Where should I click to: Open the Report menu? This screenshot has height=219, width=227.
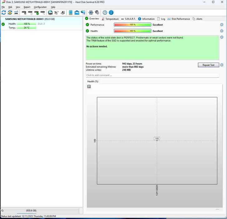tap(27, 7)
